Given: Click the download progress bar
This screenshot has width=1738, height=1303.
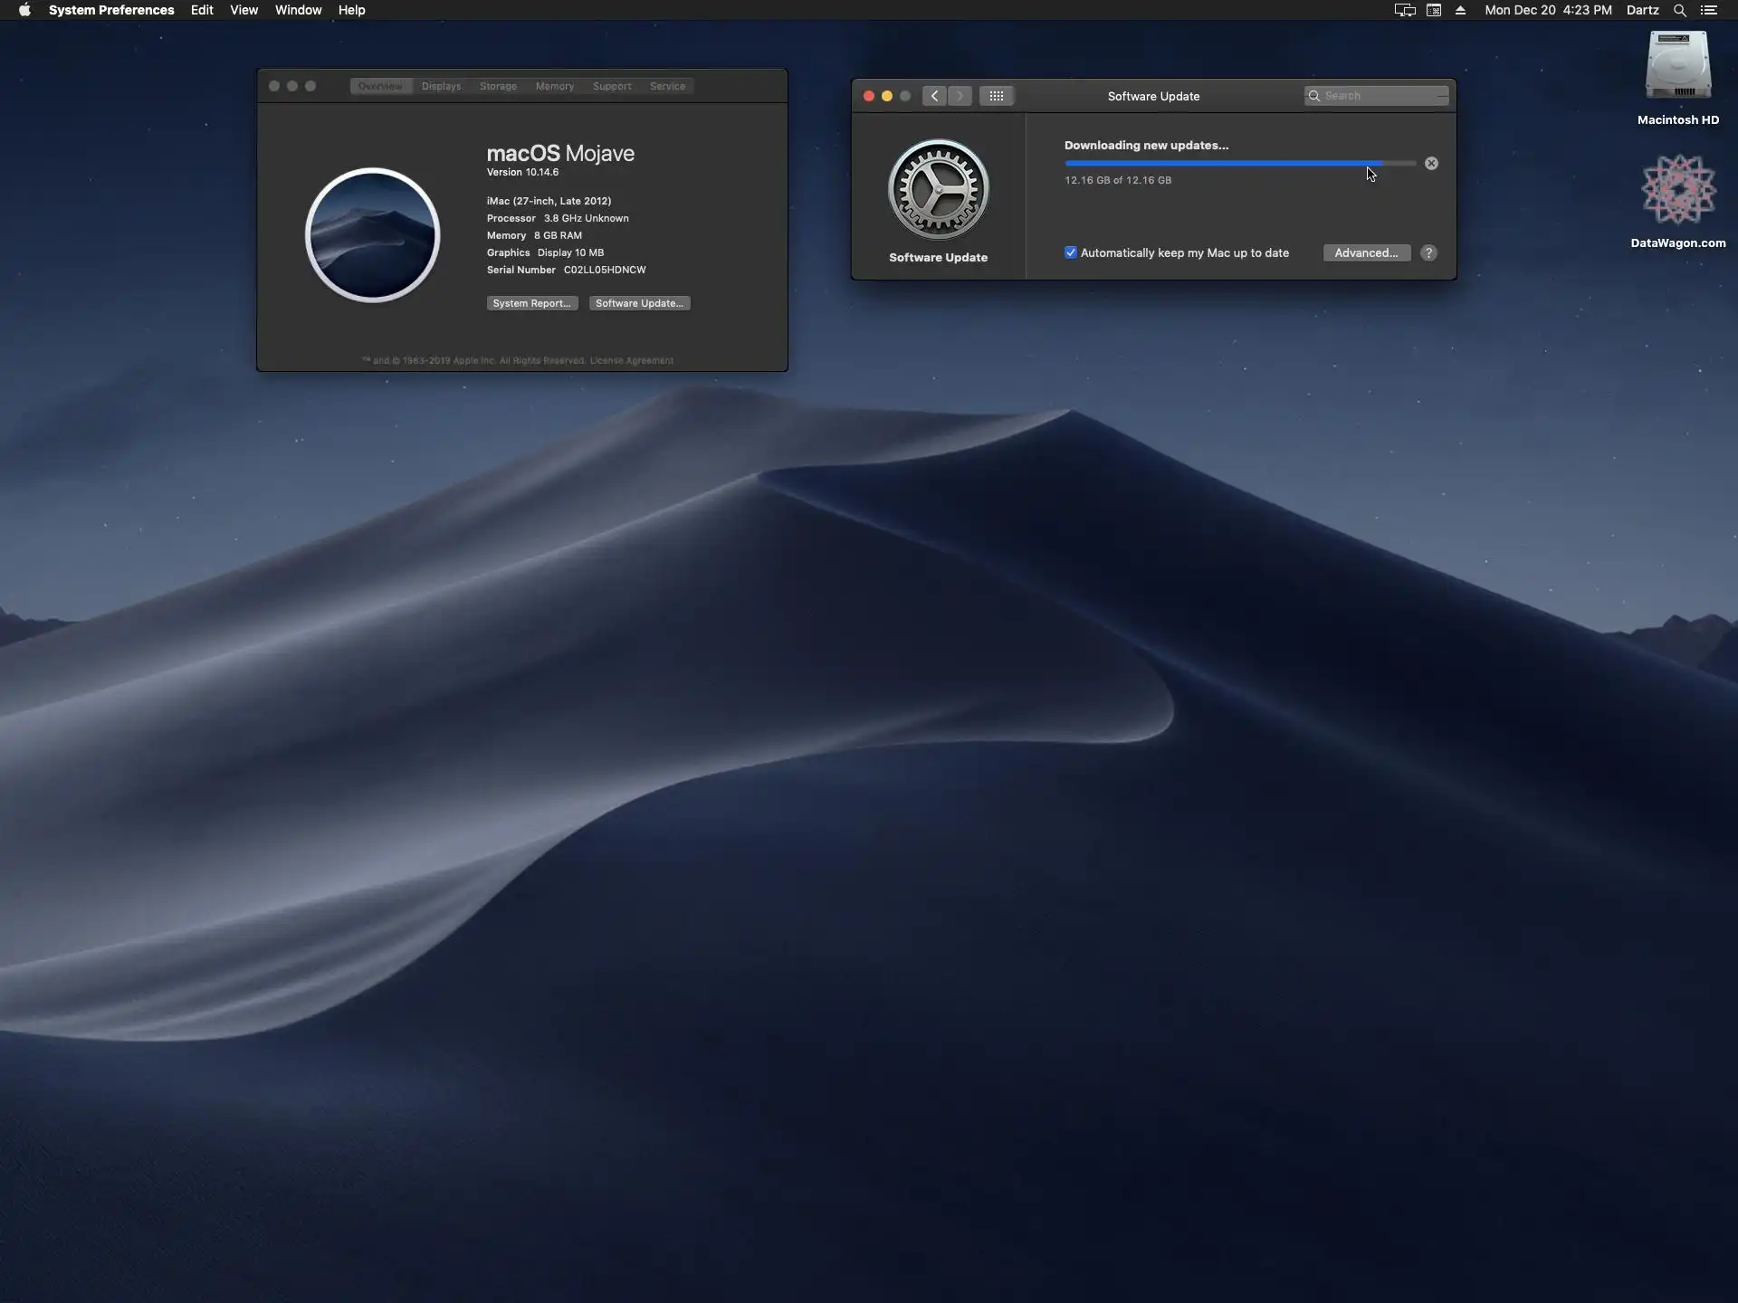Looking at the screenshot, I should click(1240, 164).
